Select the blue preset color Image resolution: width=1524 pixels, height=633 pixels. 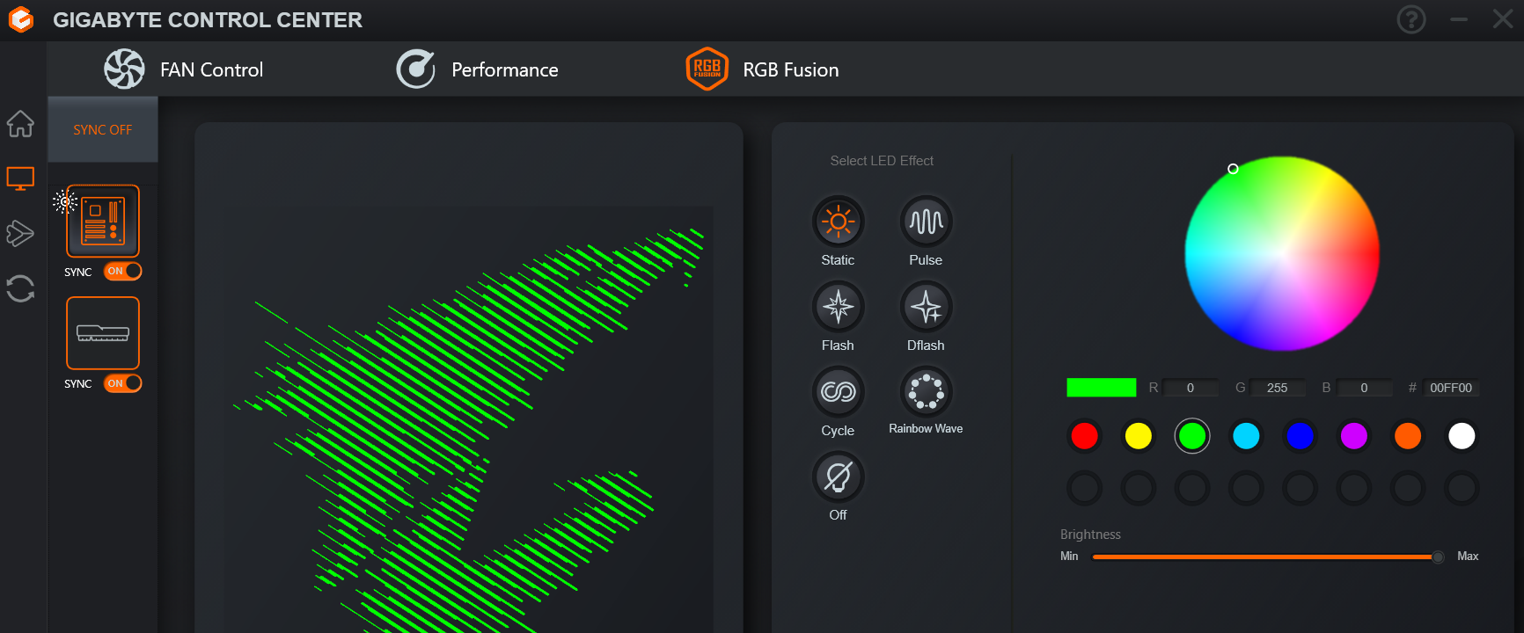tap(1300, 436)
